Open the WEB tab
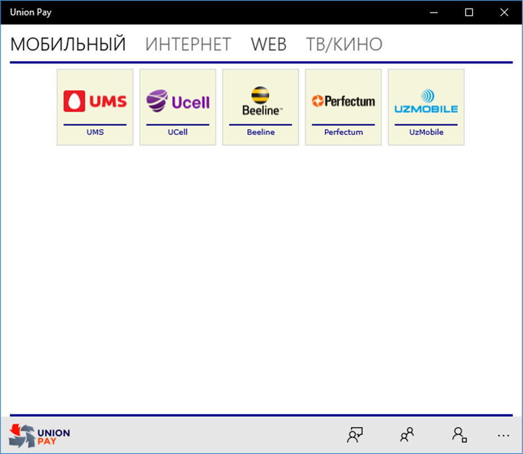The height and width of the screenshot is (454, 523). click(x=268, y=44)
